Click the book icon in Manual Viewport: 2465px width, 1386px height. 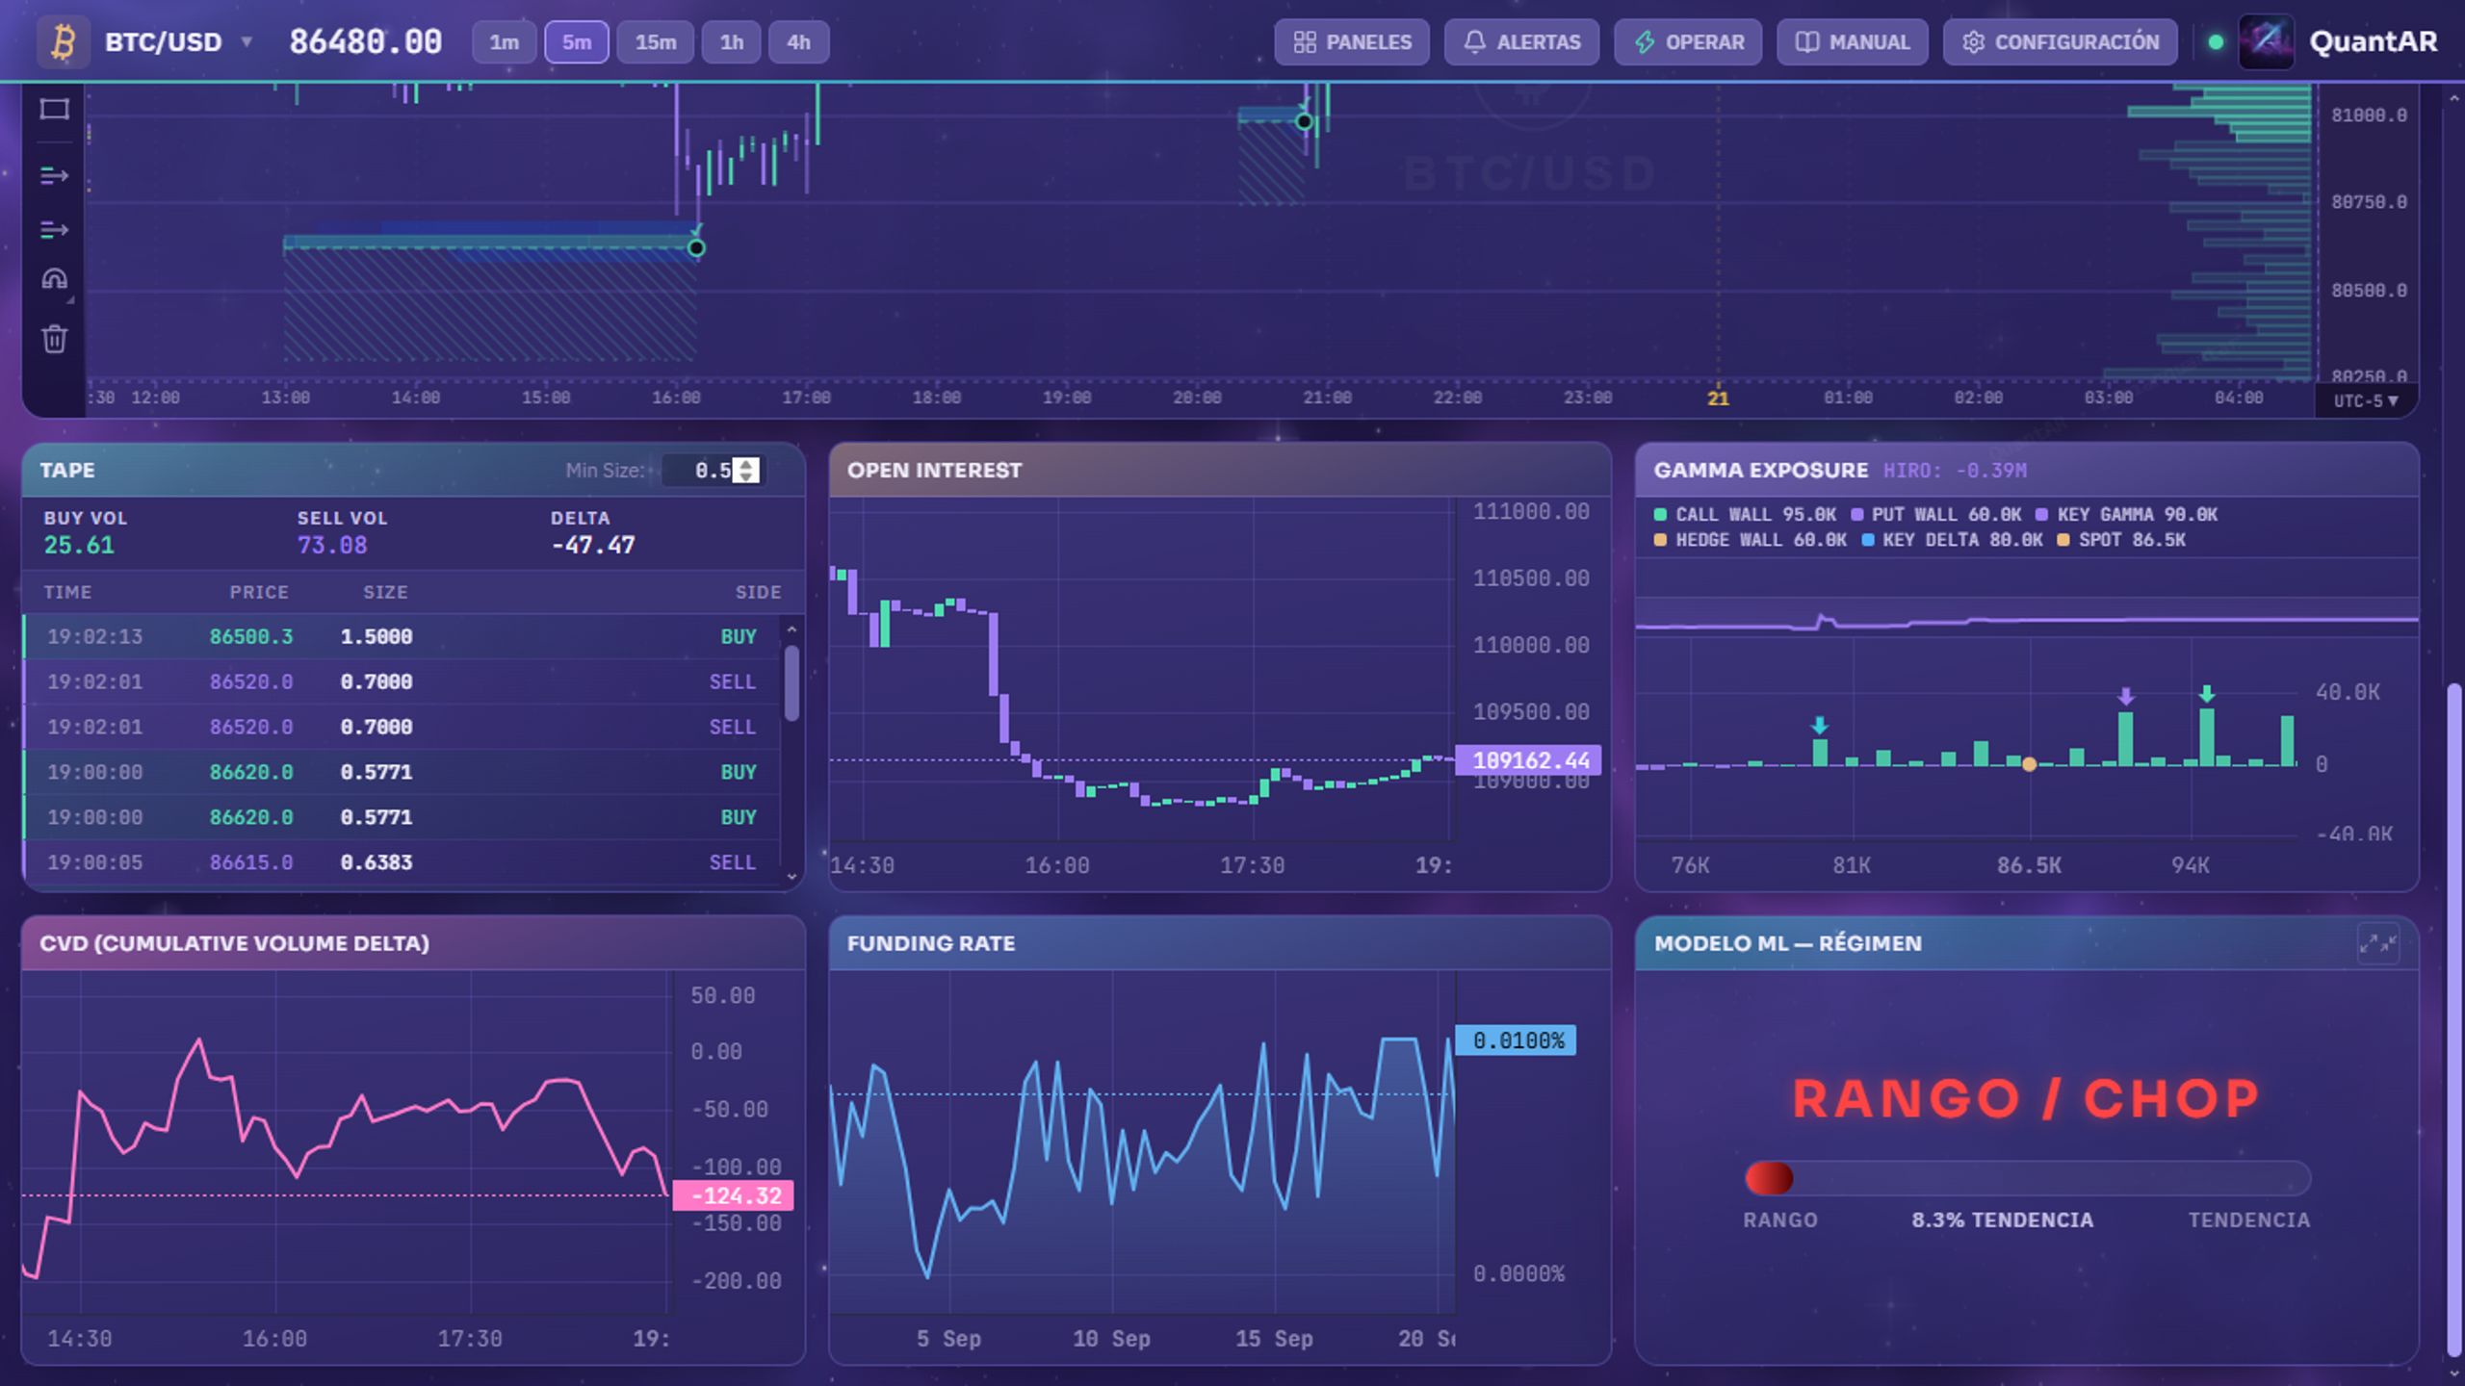(x=1807, y=42)
